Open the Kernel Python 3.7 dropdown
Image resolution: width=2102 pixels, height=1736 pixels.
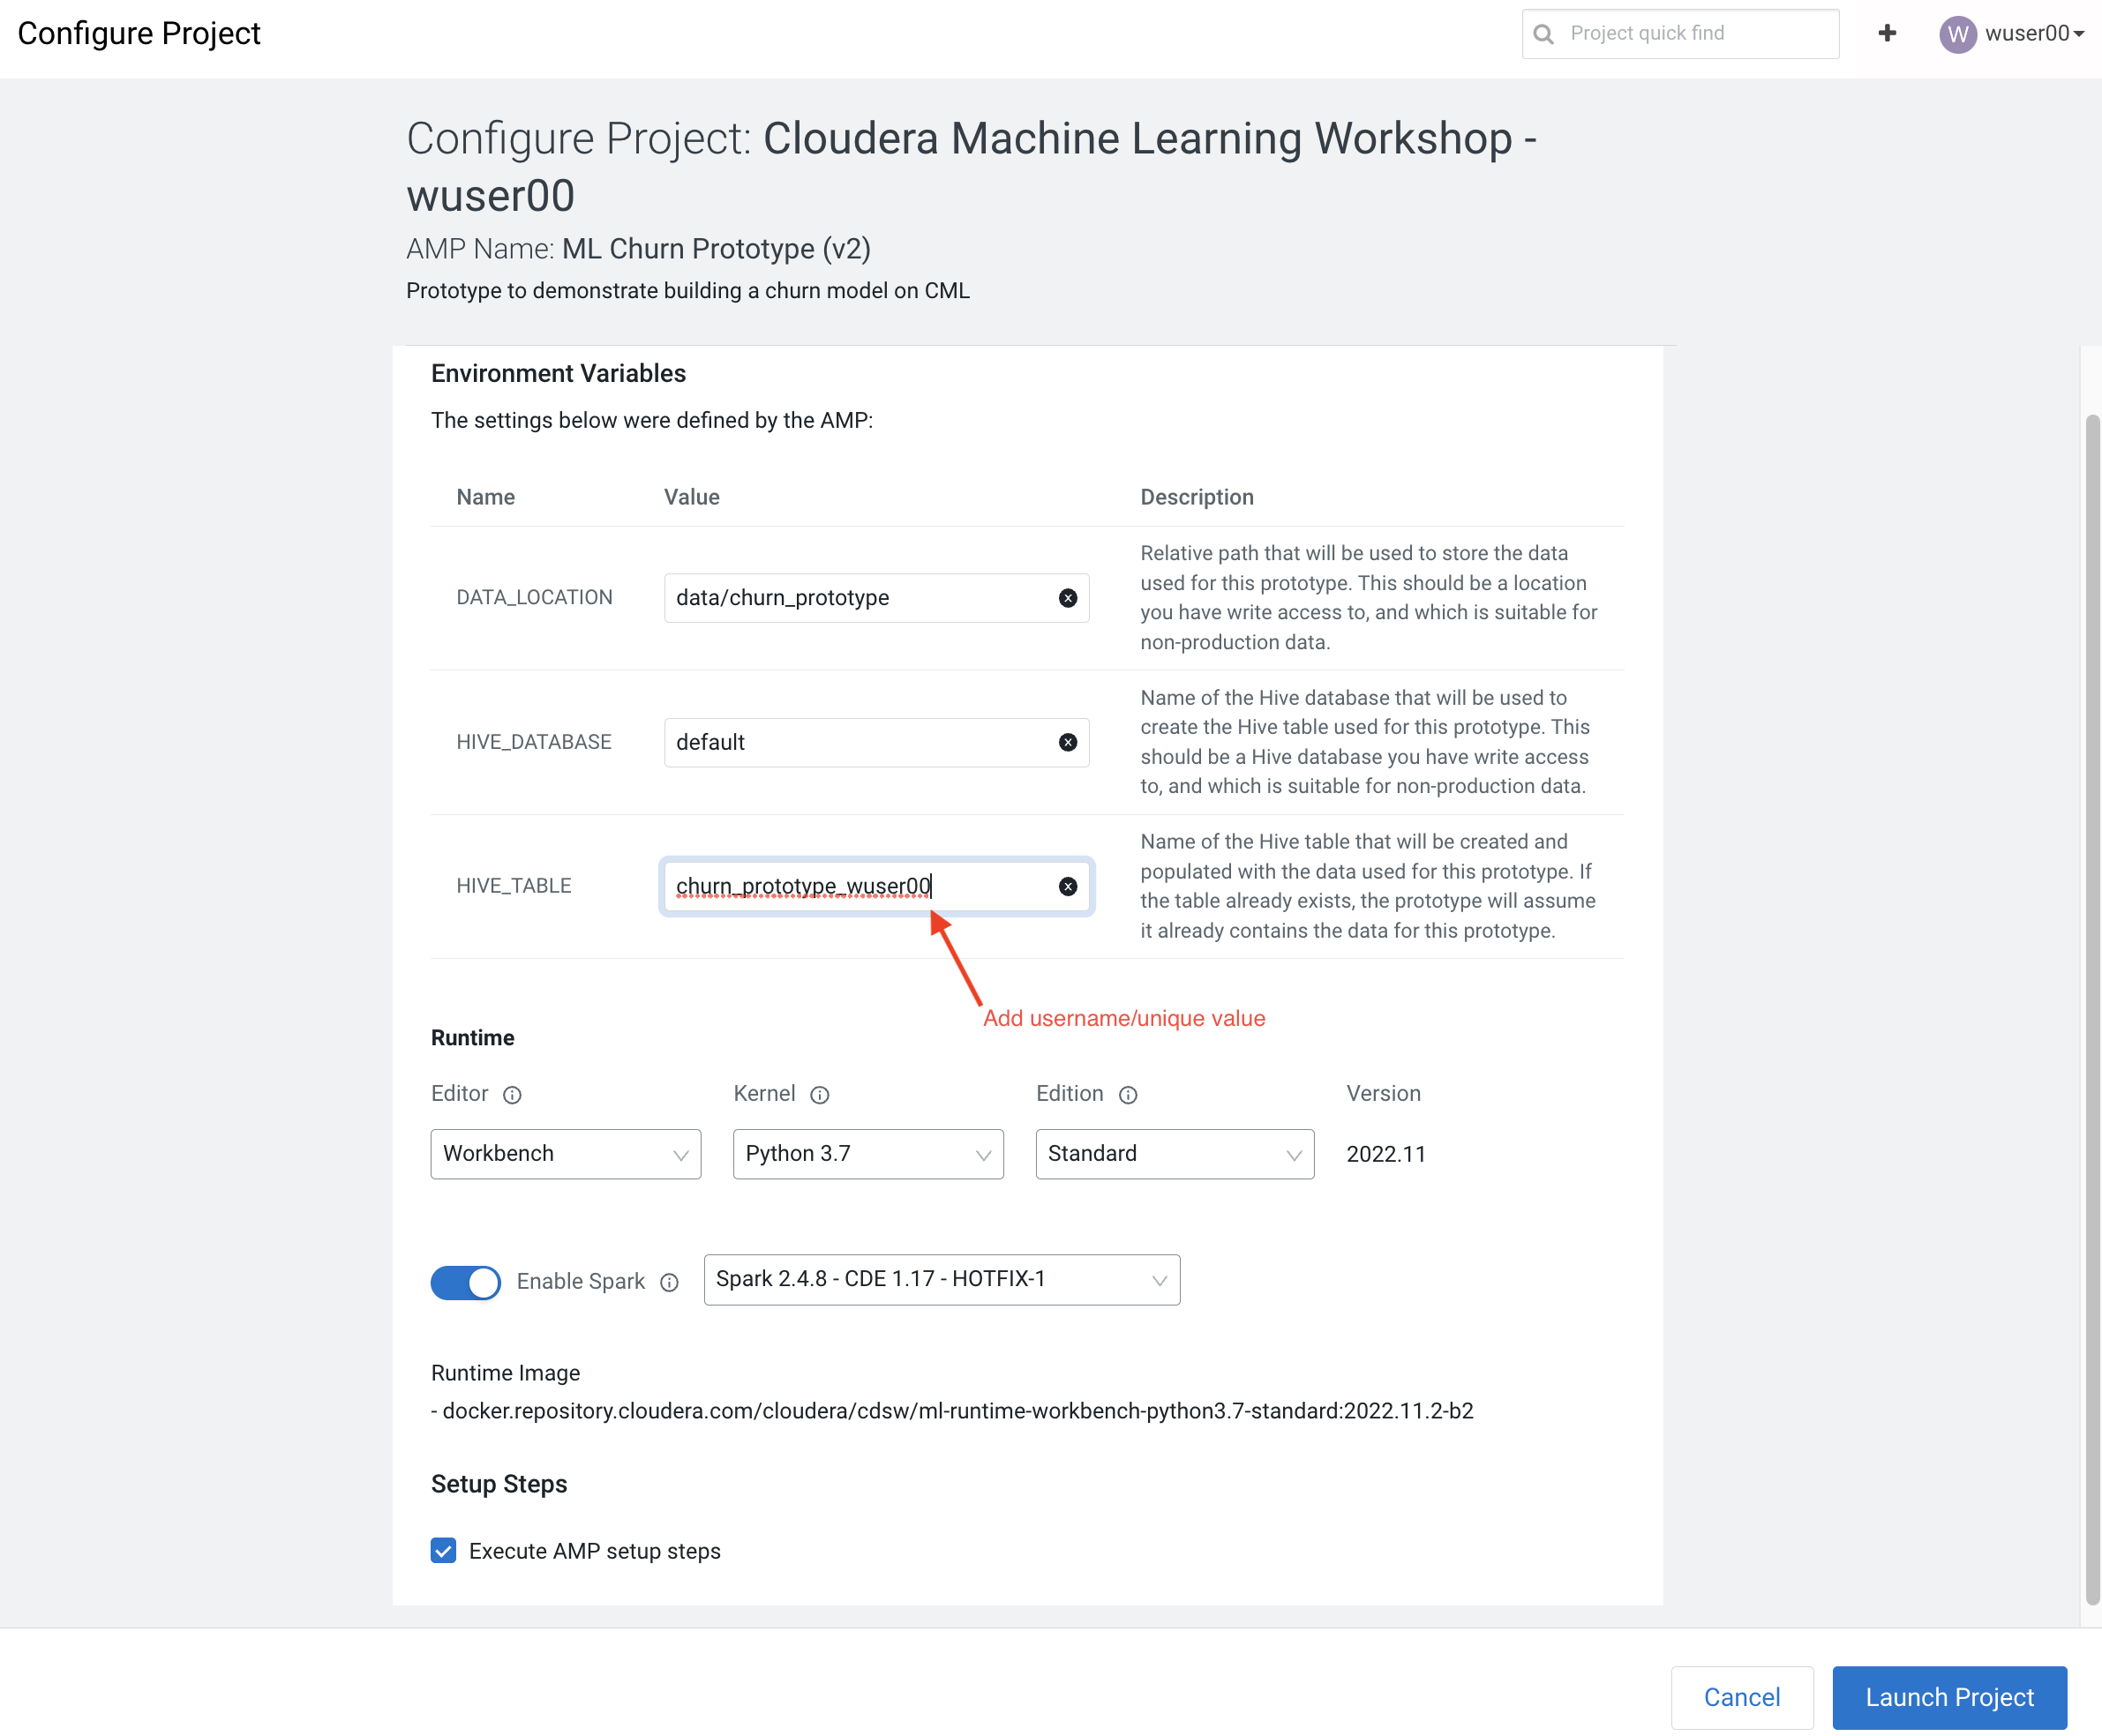[867, 1154]
